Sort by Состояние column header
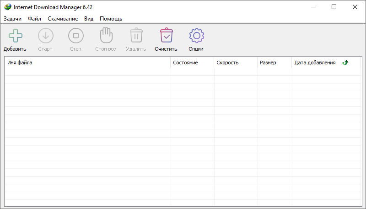The image size is (366, 209). click(x=192, y=63)
